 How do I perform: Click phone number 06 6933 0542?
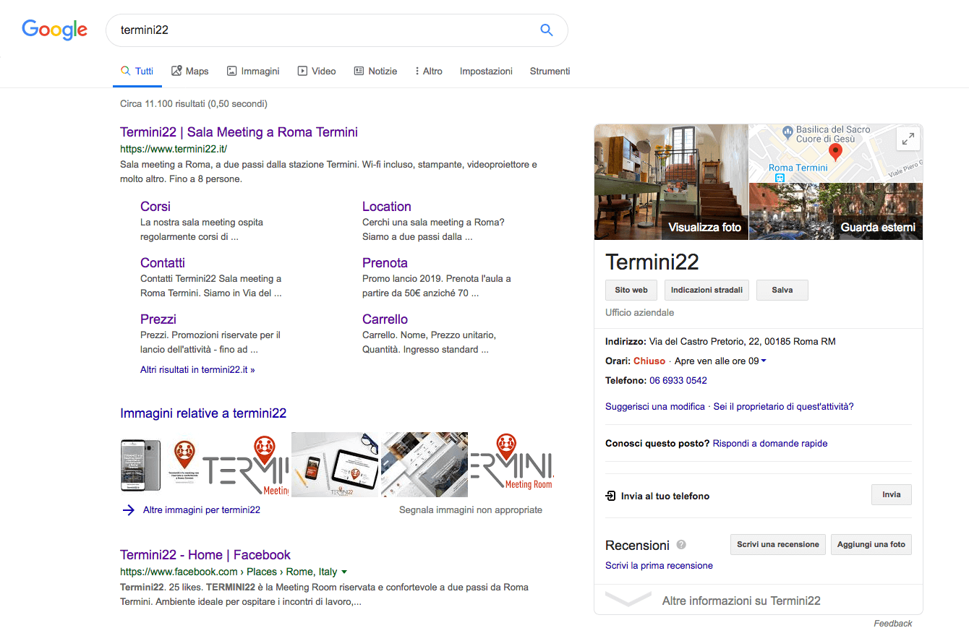click(678, 380)
